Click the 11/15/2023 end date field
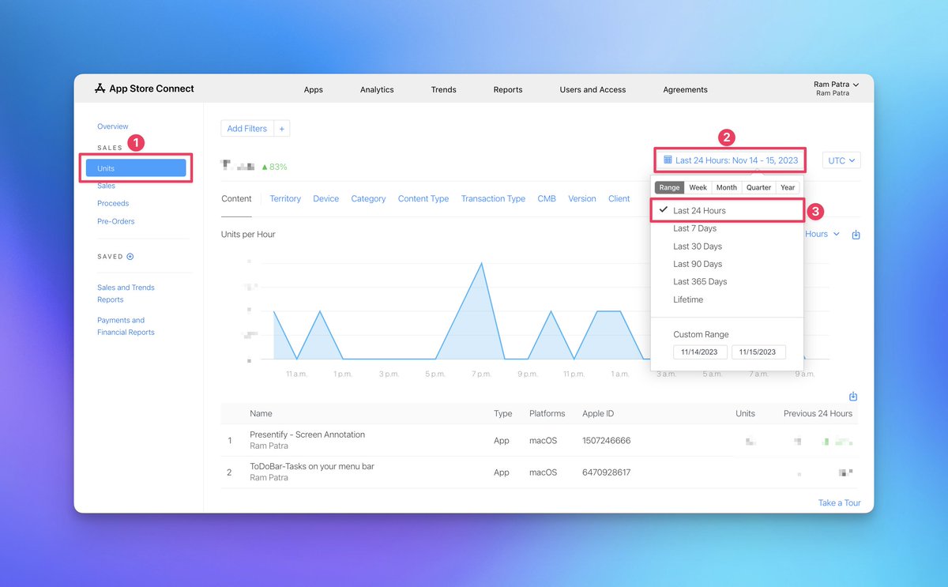Image resolution: width=948 pixels, height=587 pixels. [x=758, y=352]
